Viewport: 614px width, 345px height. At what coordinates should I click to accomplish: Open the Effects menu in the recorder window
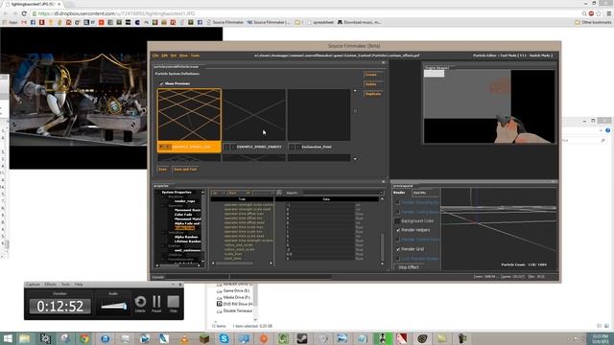coord(50,285)
